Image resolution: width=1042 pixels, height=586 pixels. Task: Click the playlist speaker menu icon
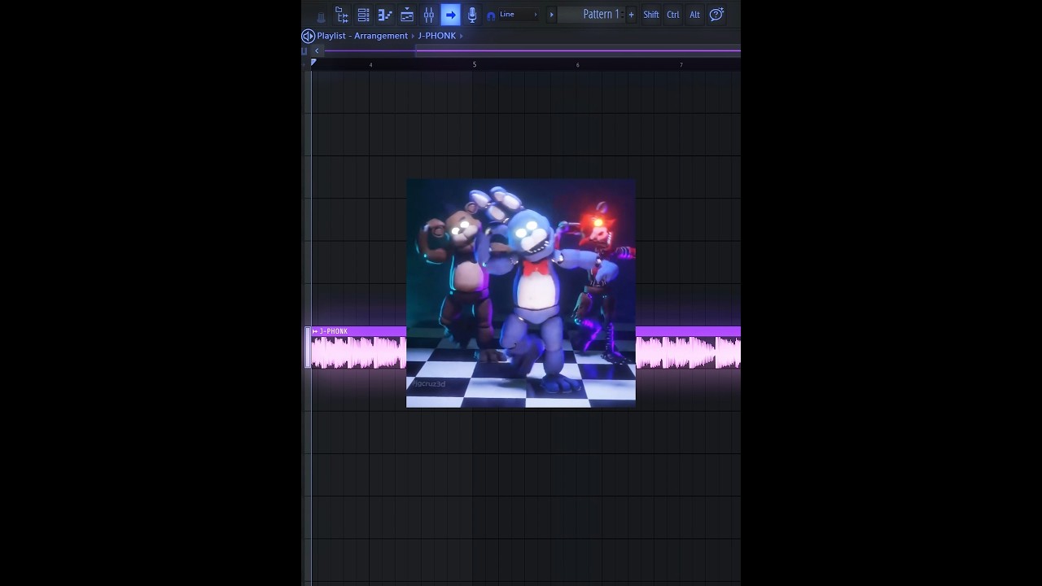pos(308,36)
